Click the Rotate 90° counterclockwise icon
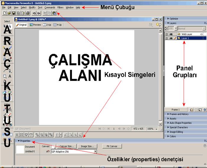207x168 pixels. [66, 135]
